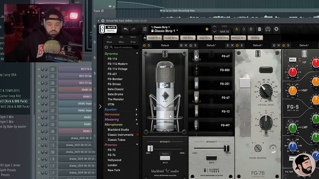The height and width of the screenshot is (179, 319).
Task: Click slot letter B on Blackbird module header
Action: [181, 45]
